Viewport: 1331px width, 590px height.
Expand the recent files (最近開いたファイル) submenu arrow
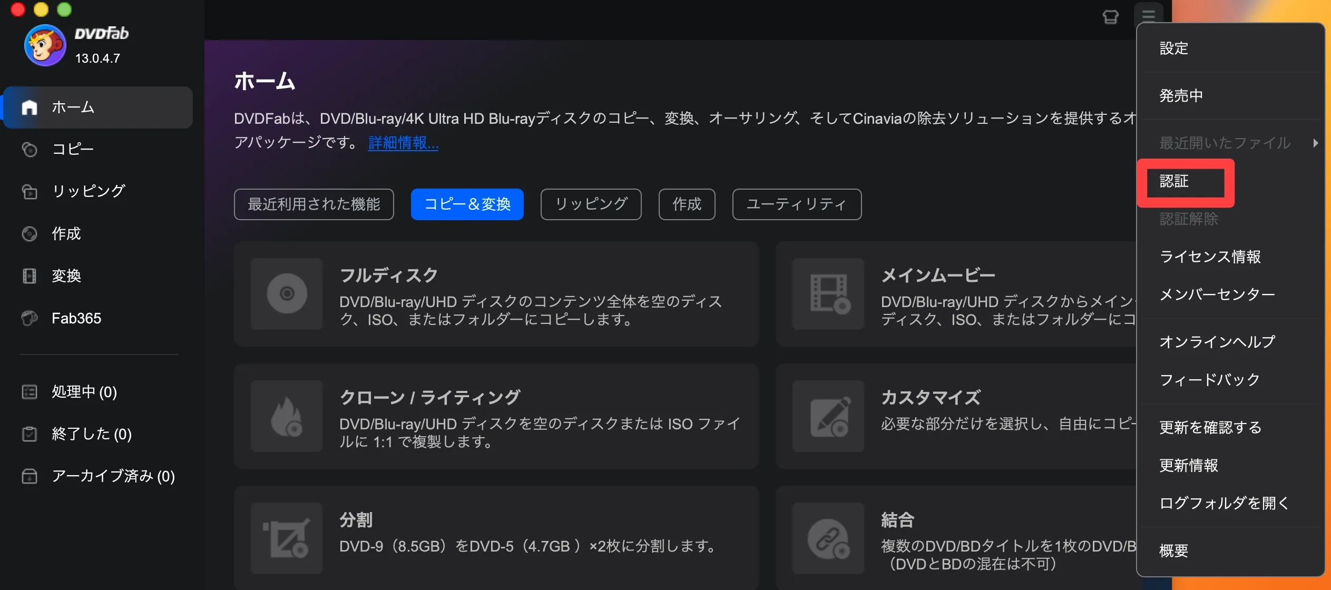[1315, 143]
